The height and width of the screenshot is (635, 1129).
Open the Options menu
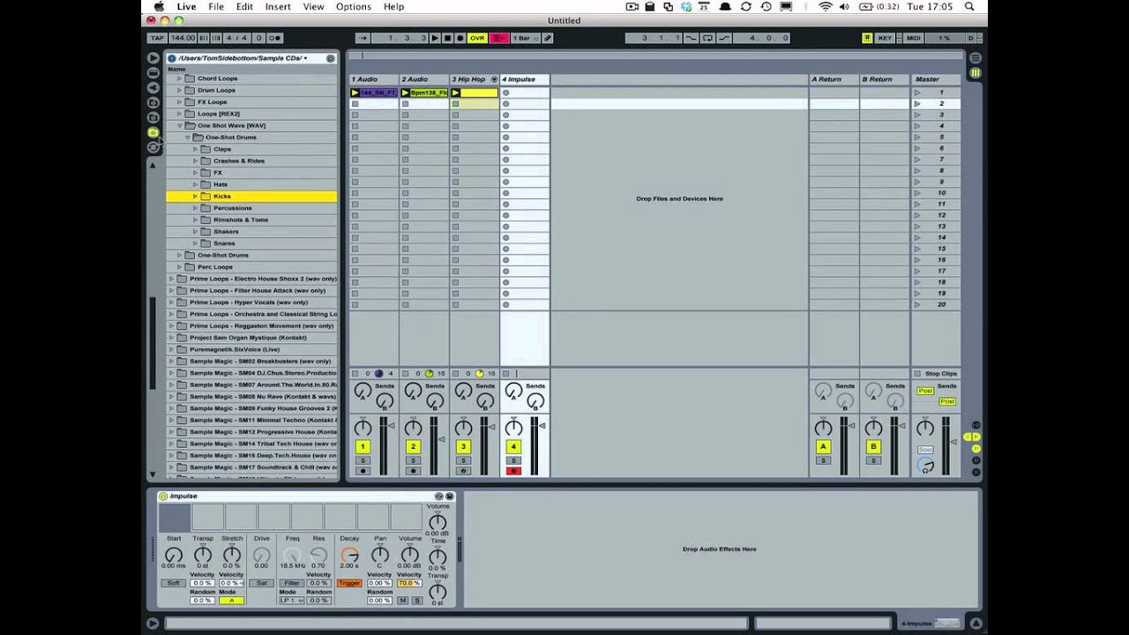[353, 6]
